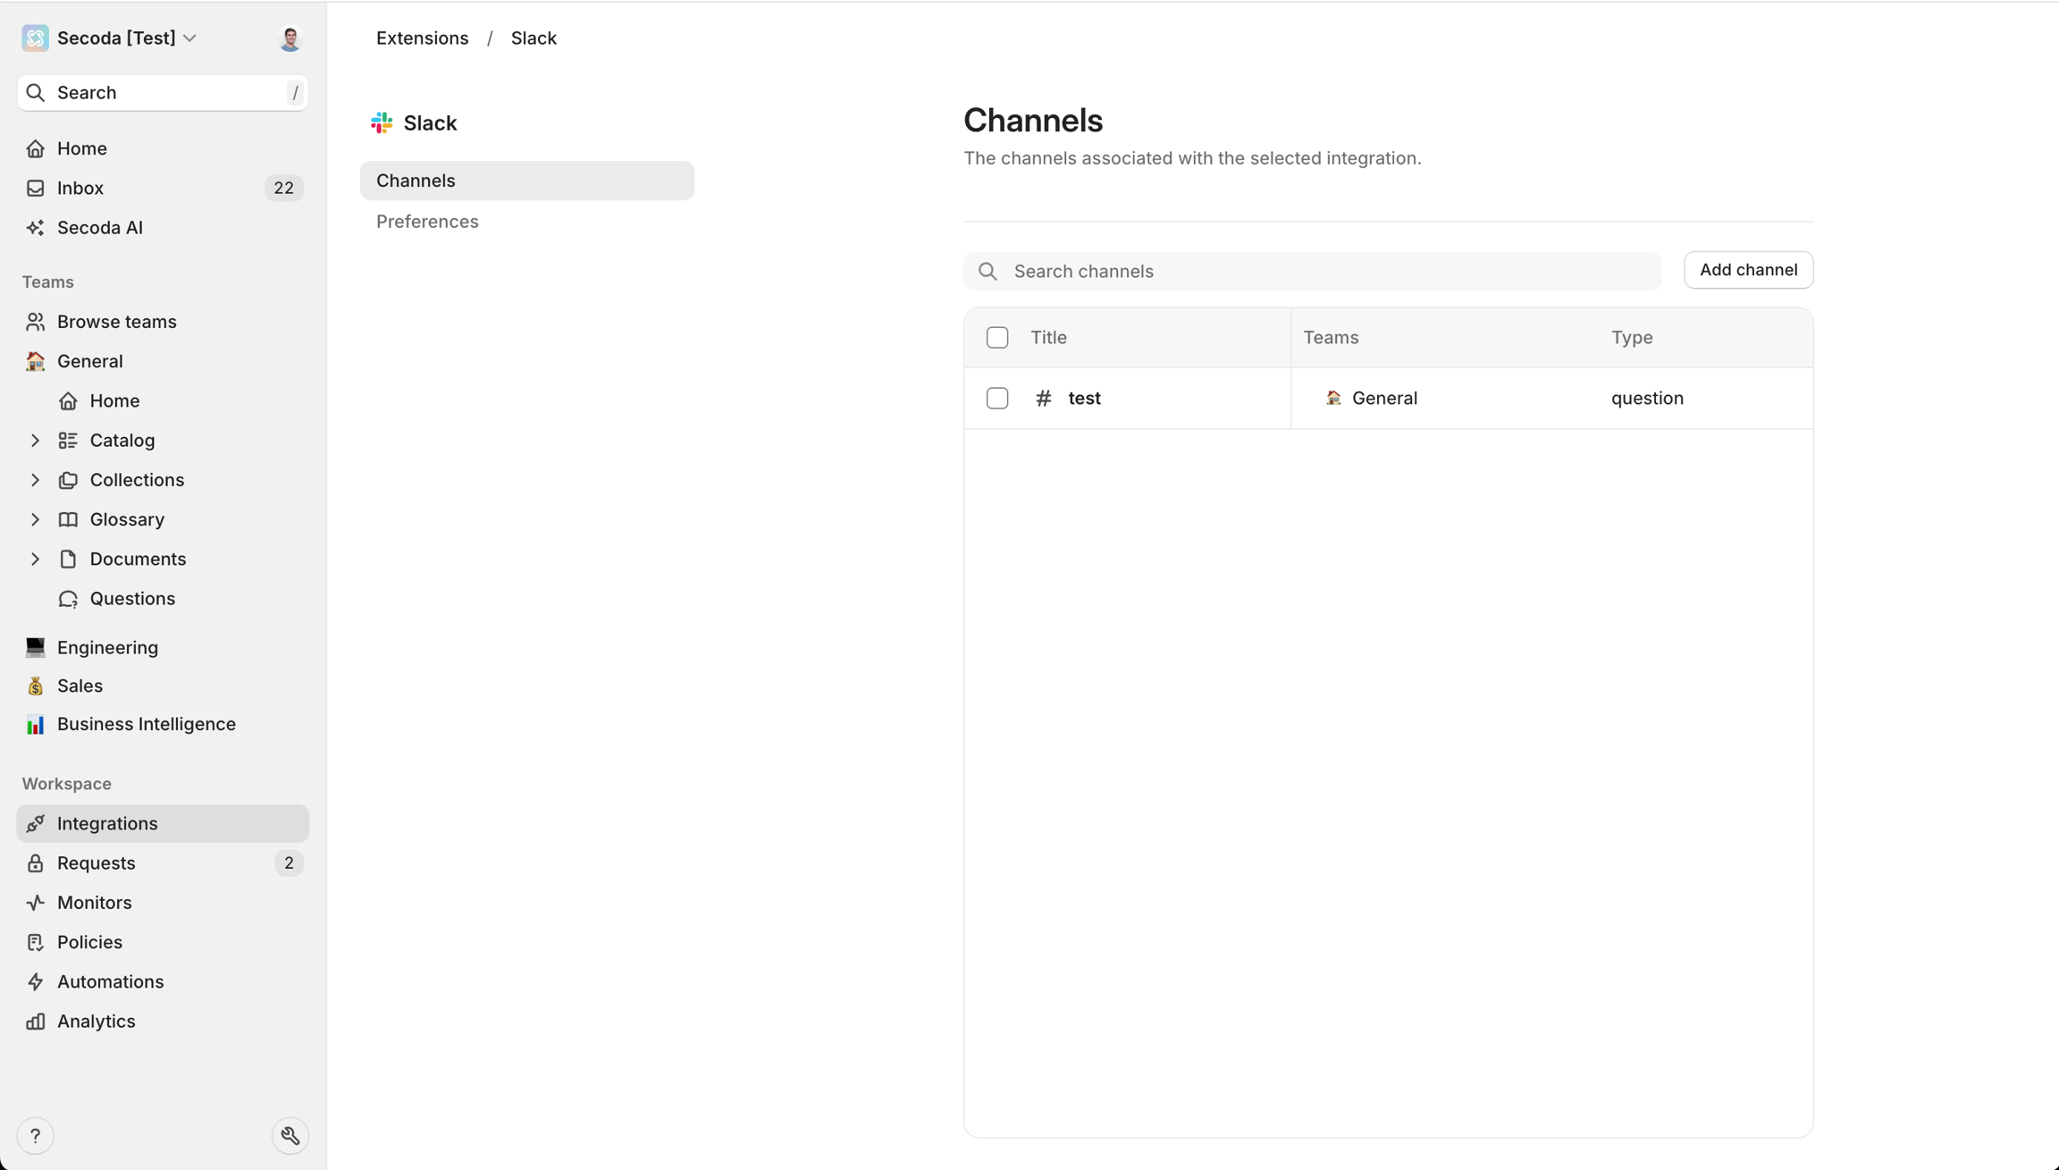Viewport: 2059px width, 1170px height.
Task: Open the Inbox tray icon
Action: (x=35, y=188)
